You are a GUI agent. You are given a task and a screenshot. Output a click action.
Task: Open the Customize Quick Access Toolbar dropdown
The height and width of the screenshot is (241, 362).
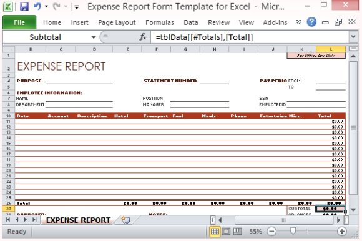point(76,7)
